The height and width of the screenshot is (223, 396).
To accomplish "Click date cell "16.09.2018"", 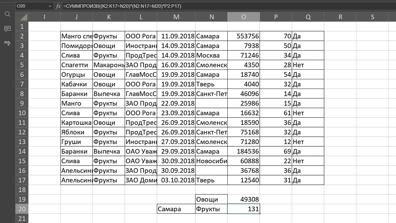I will point(176,65).
